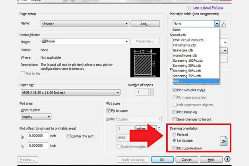Screen dimensions: 249x166
Task: Toggle Plot to file checkbox
Action: click(23, 73)
